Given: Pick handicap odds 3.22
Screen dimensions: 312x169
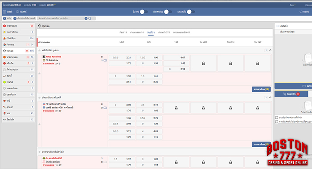Looking at the screenshot, I should click(x=122, y=131).
